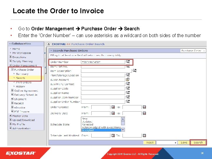Open Order Created From calendar icon
The image size is (212, 159).
pyautogui.click(x=113, y=107)
